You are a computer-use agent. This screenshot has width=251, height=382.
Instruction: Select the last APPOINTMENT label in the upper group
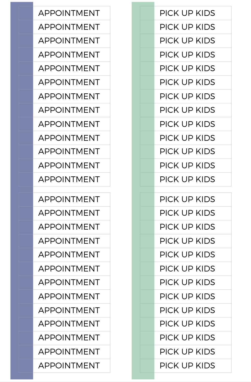click(69, 179)
